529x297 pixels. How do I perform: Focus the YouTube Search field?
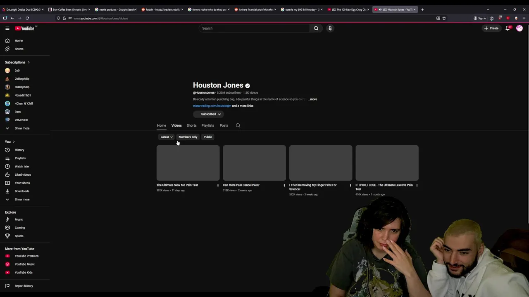pyautogui.click(x=254, y=28)
